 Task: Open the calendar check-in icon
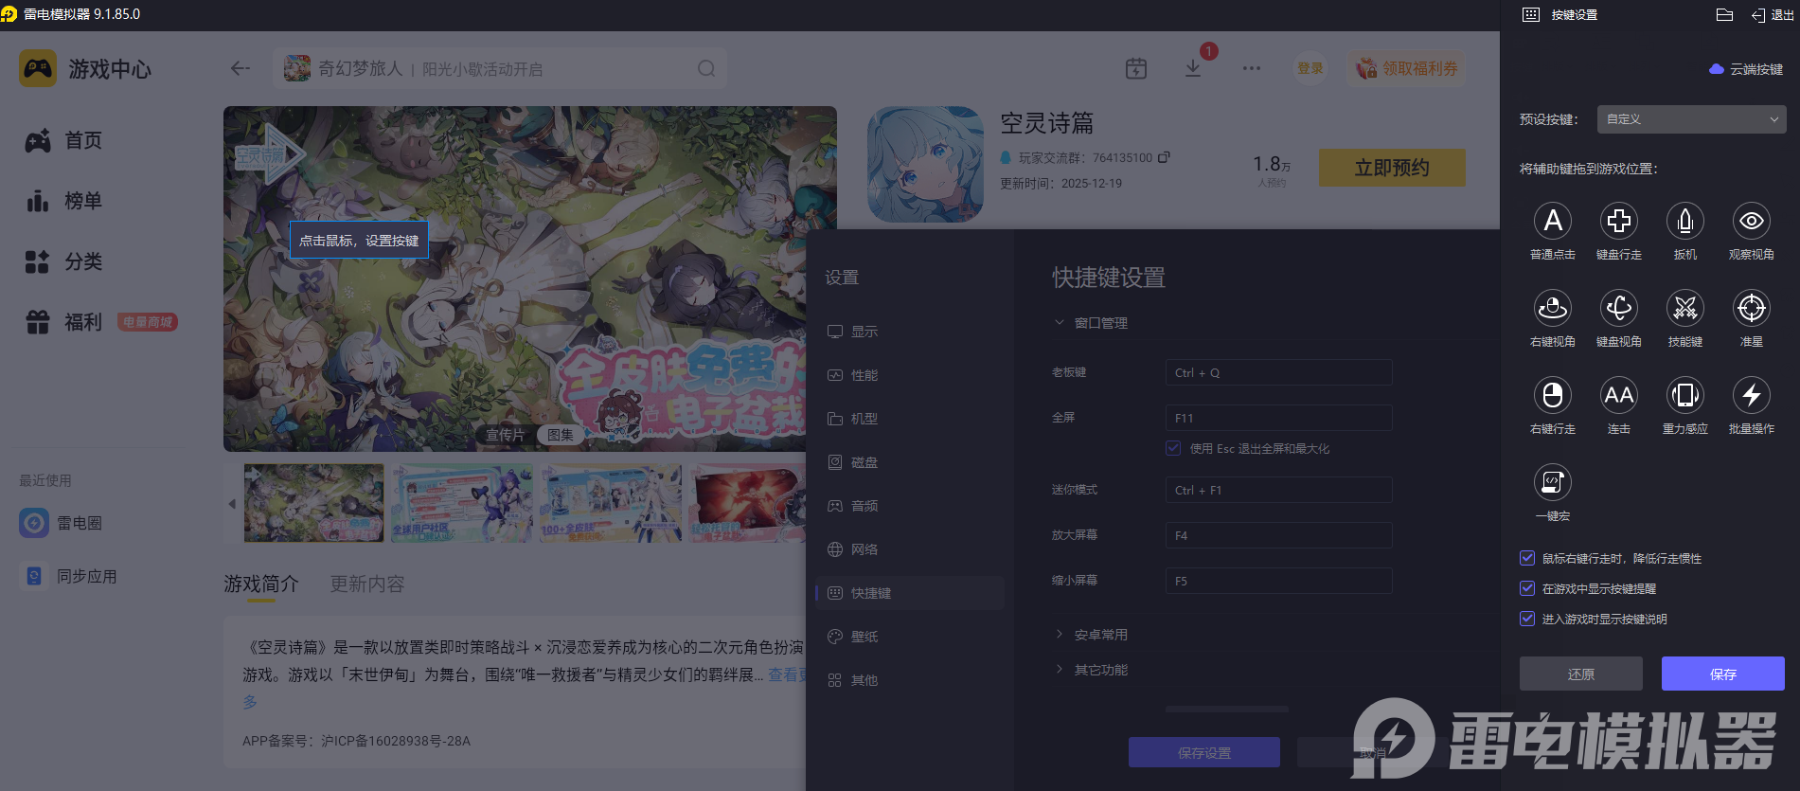tap(1136, 68)
